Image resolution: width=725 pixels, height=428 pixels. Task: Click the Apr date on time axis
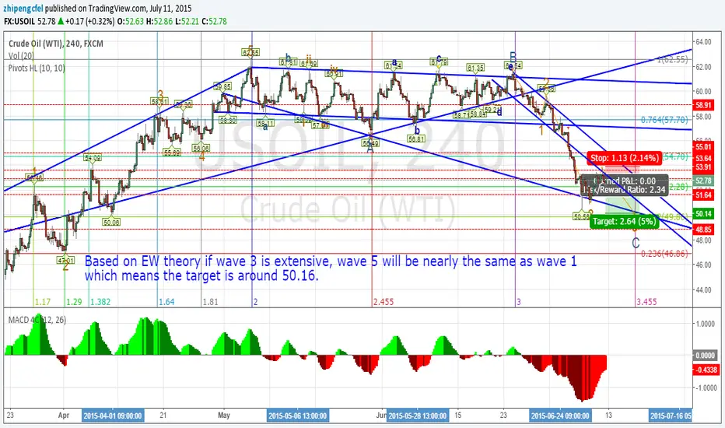pos(64,415)
